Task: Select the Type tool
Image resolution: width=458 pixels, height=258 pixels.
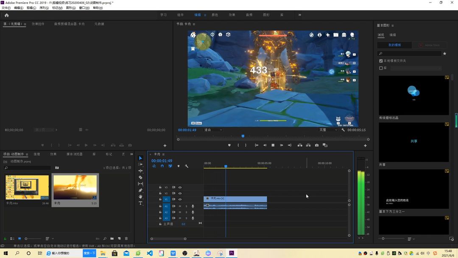Action: 140,203
